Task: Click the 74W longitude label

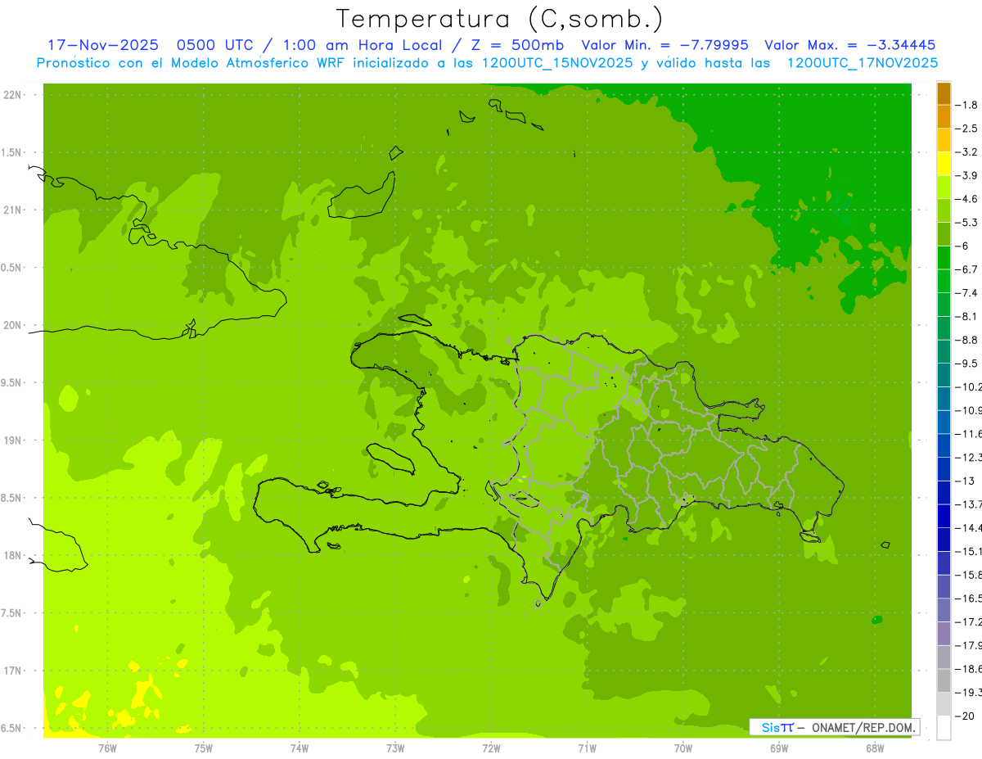Action: pyautogui.click(x=300, y=748)
